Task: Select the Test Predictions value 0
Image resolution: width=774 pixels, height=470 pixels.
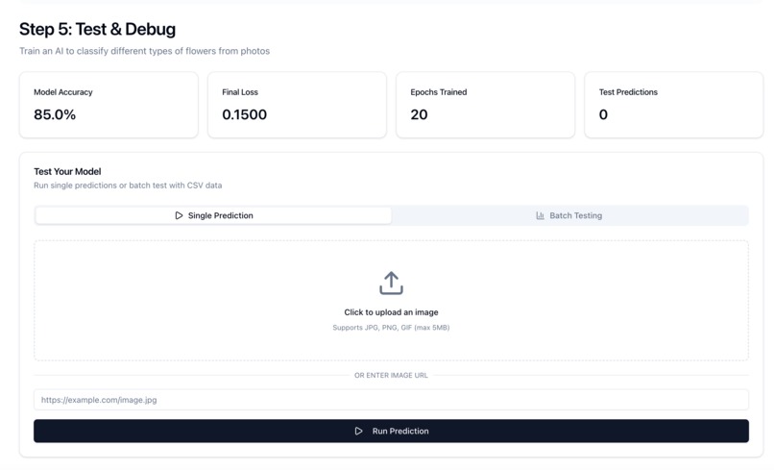Action: (x=603, y=114)
